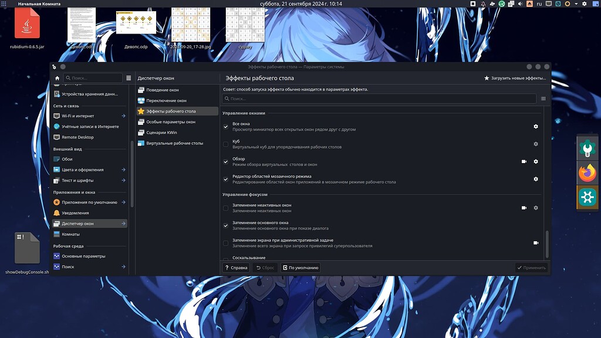Open 'Wi-Fi и интернет' via its arrow
The height and width of the screenshot is (338, 601).
click(123, 115)
